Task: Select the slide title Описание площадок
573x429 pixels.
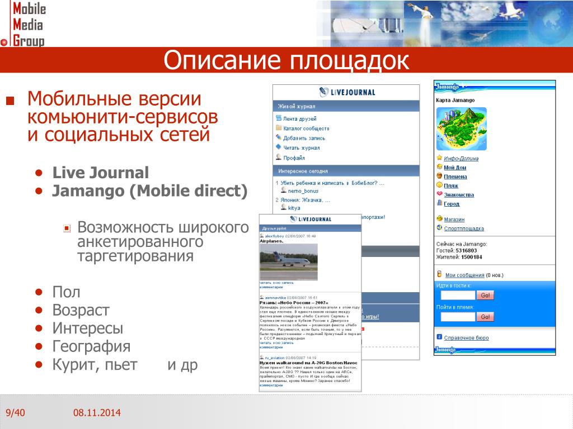Action: [x=286, y=60]
